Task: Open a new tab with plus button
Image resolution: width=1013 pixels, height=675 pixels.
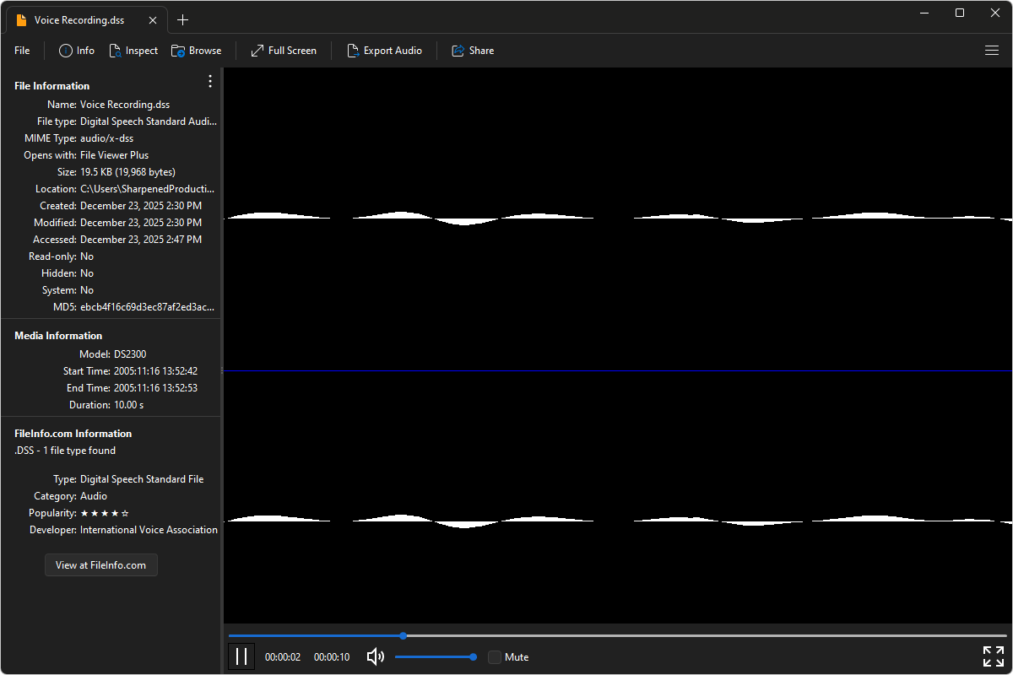Action: point(183,20)
